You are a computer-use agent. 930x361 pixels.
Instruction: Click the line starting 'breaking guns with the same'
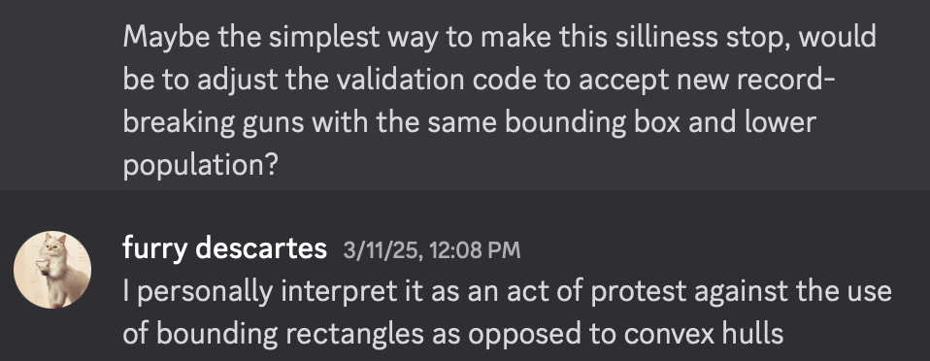pyautogui.click(x=470, y=122)
